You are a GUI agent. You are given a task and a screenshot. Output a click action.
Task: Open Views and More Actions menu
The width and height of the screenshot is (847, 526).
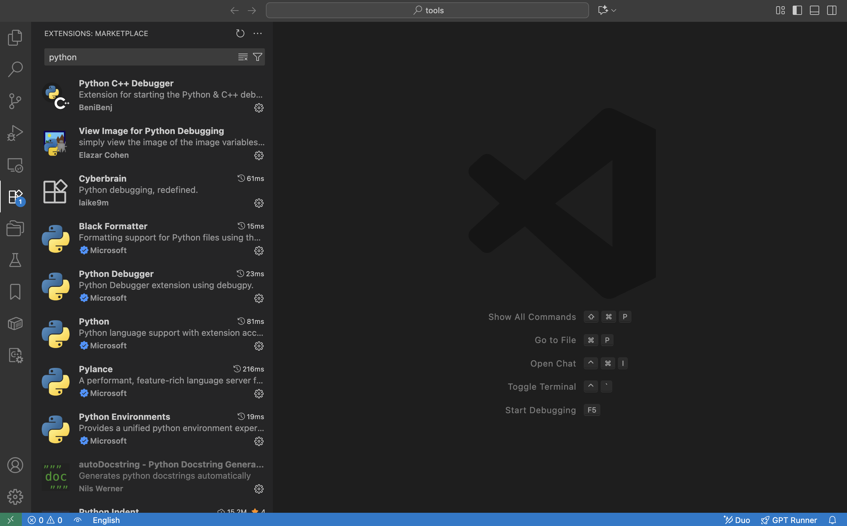click(257, 33)
